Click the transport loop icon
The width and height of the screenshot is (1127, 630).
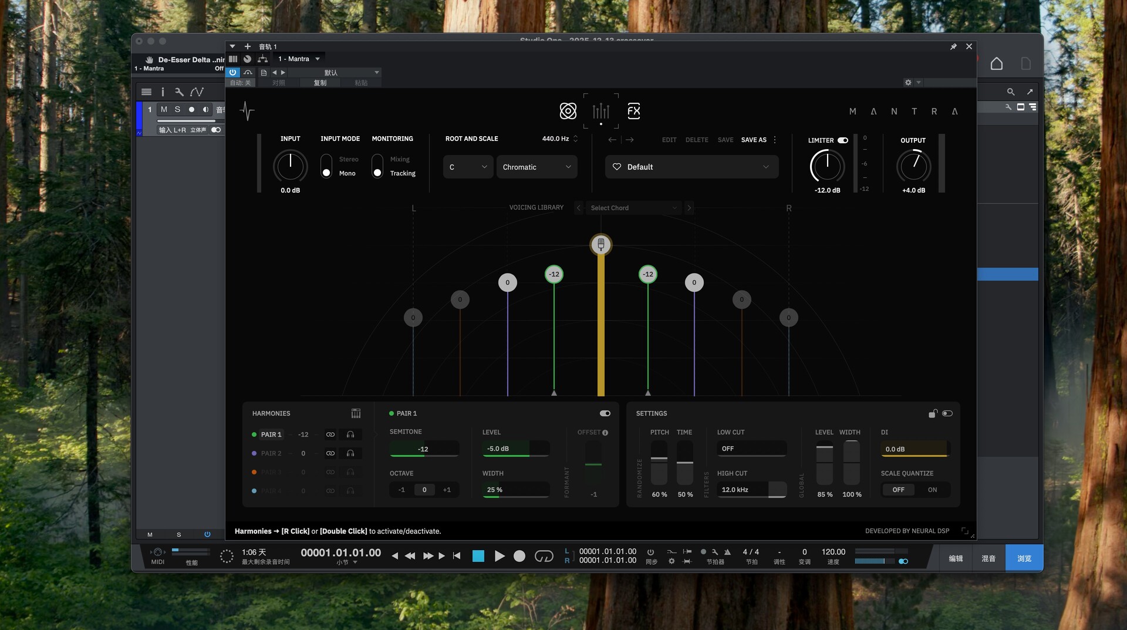[544, 556]
